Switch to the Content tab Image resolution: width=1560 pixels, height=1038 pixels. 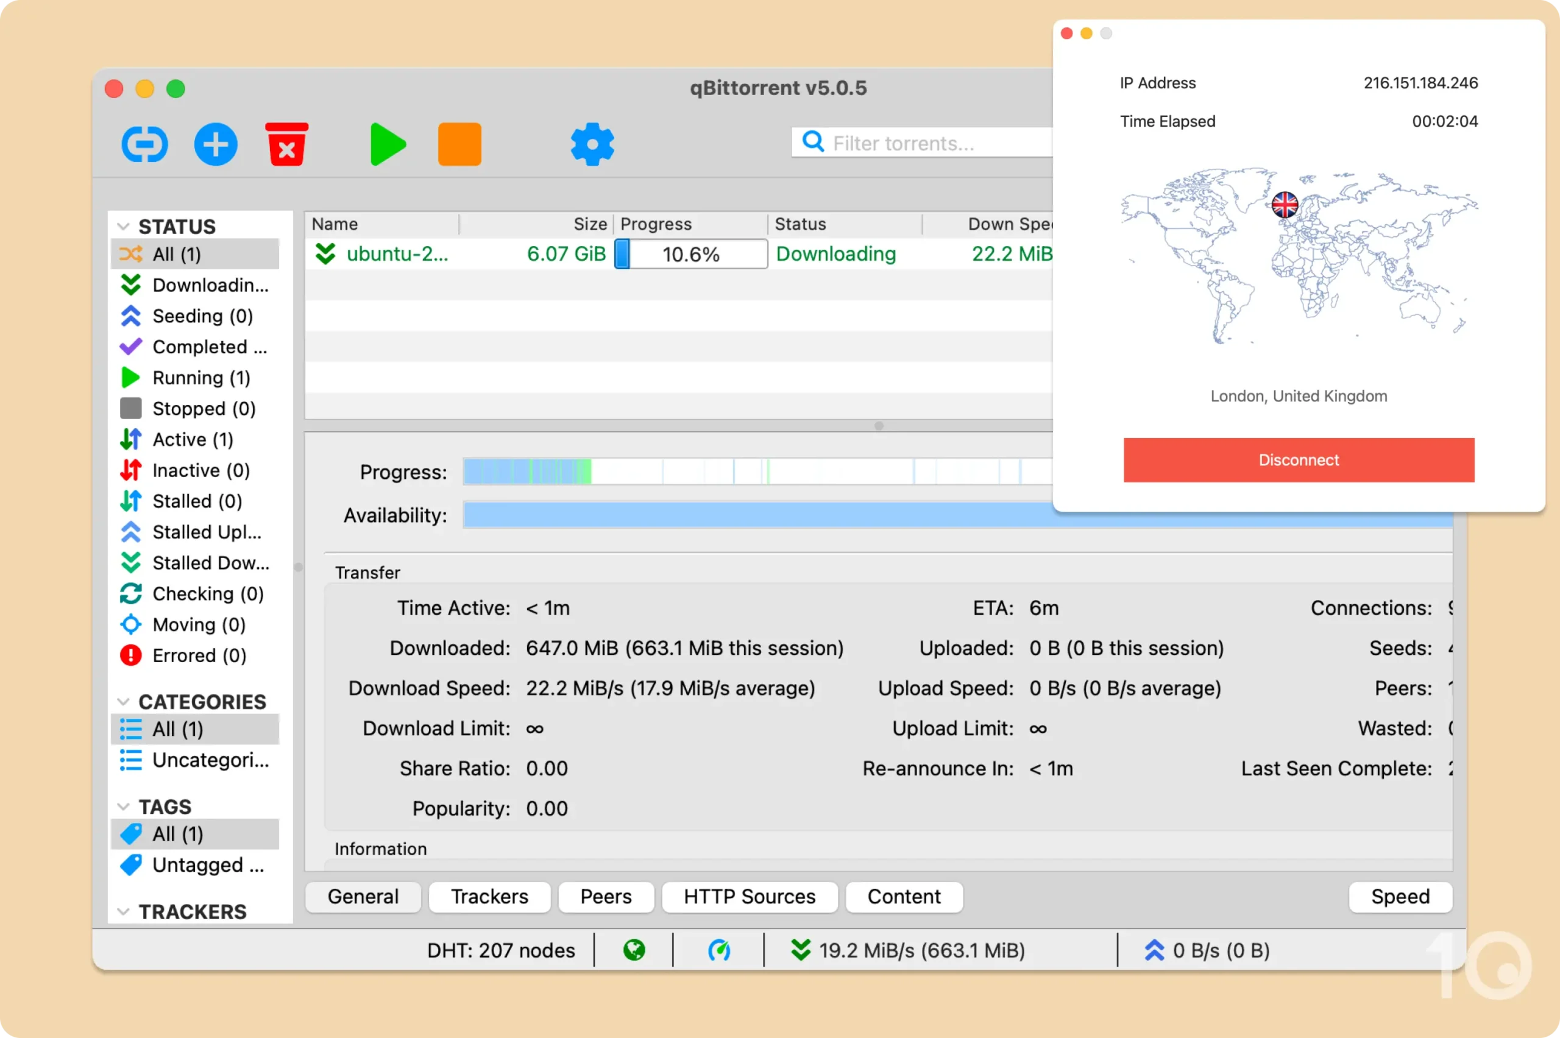[x=904, y=897]
